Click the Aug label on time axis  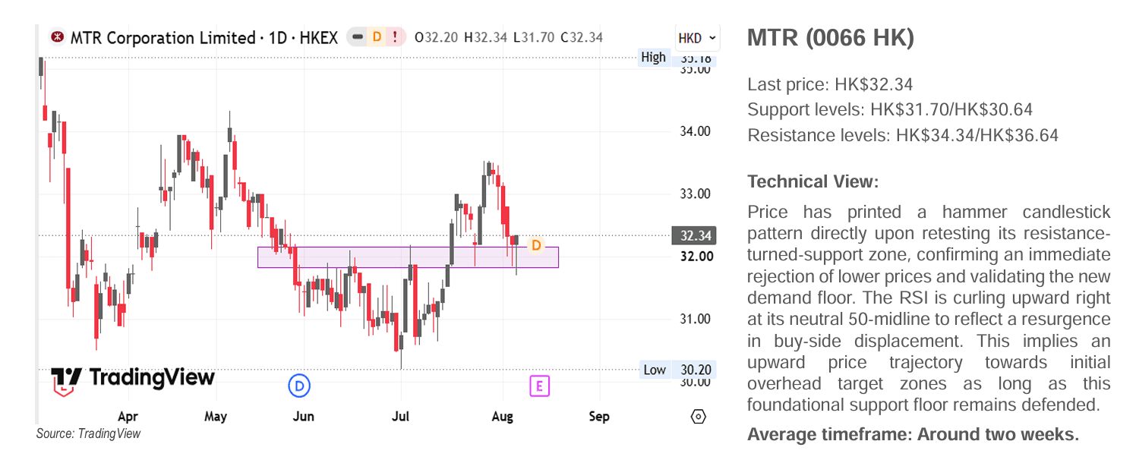[x=503, y=416]
